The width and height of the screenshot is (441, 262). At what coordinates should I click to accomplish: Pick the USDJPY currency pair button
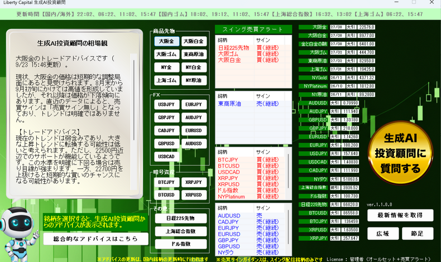click(x=166, y=104)
